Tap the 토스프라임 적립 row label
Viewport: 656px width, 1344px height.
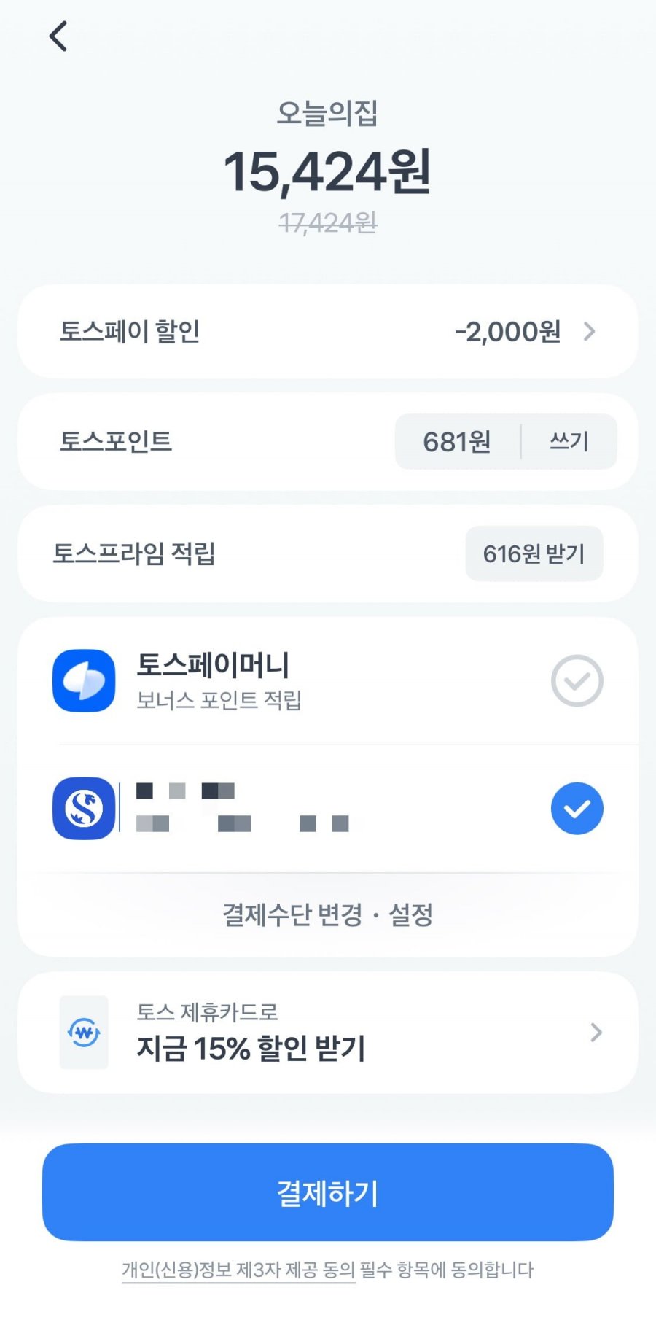(134, 553)
